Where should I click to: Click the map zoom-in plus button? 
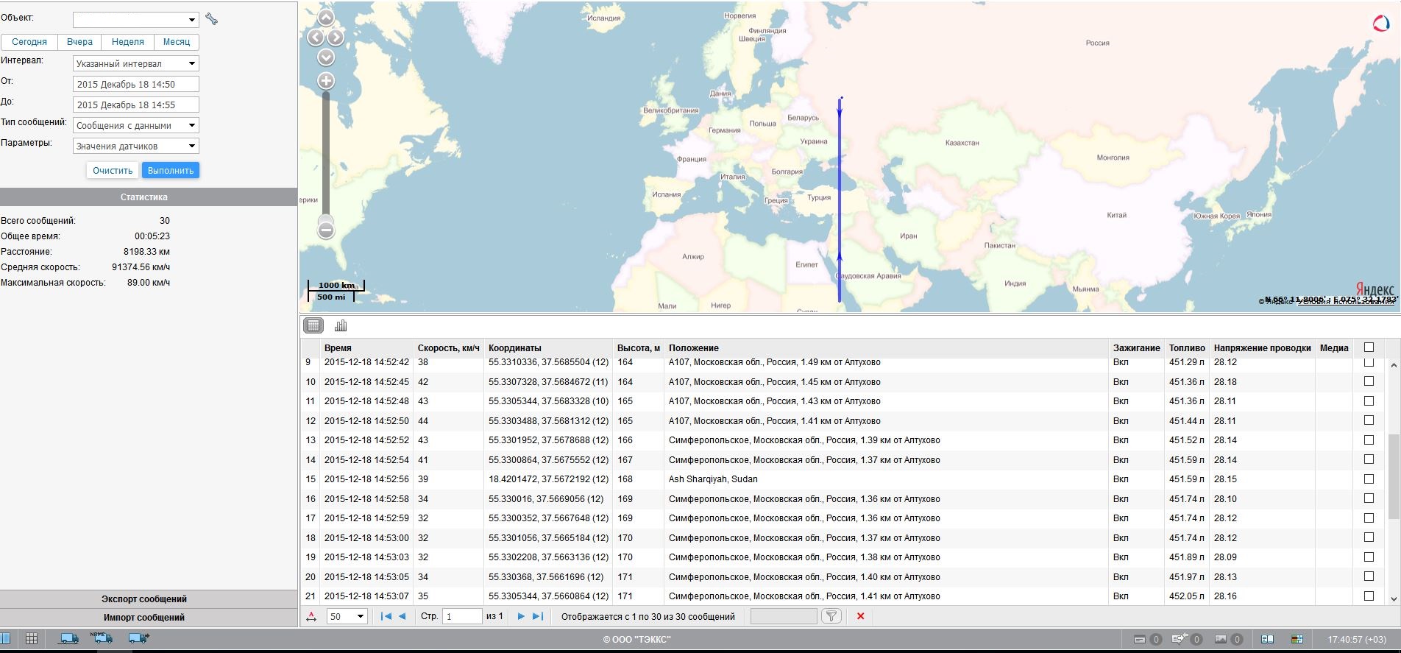click(326, 81)
